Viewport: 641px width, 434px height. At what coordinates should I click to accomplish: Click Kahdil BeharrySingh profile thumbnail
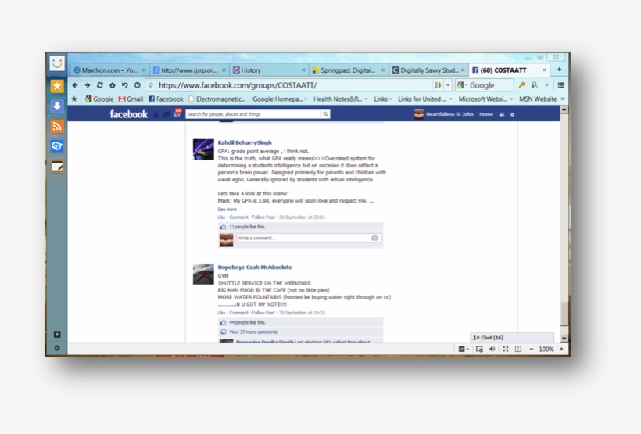coord(203,149)
